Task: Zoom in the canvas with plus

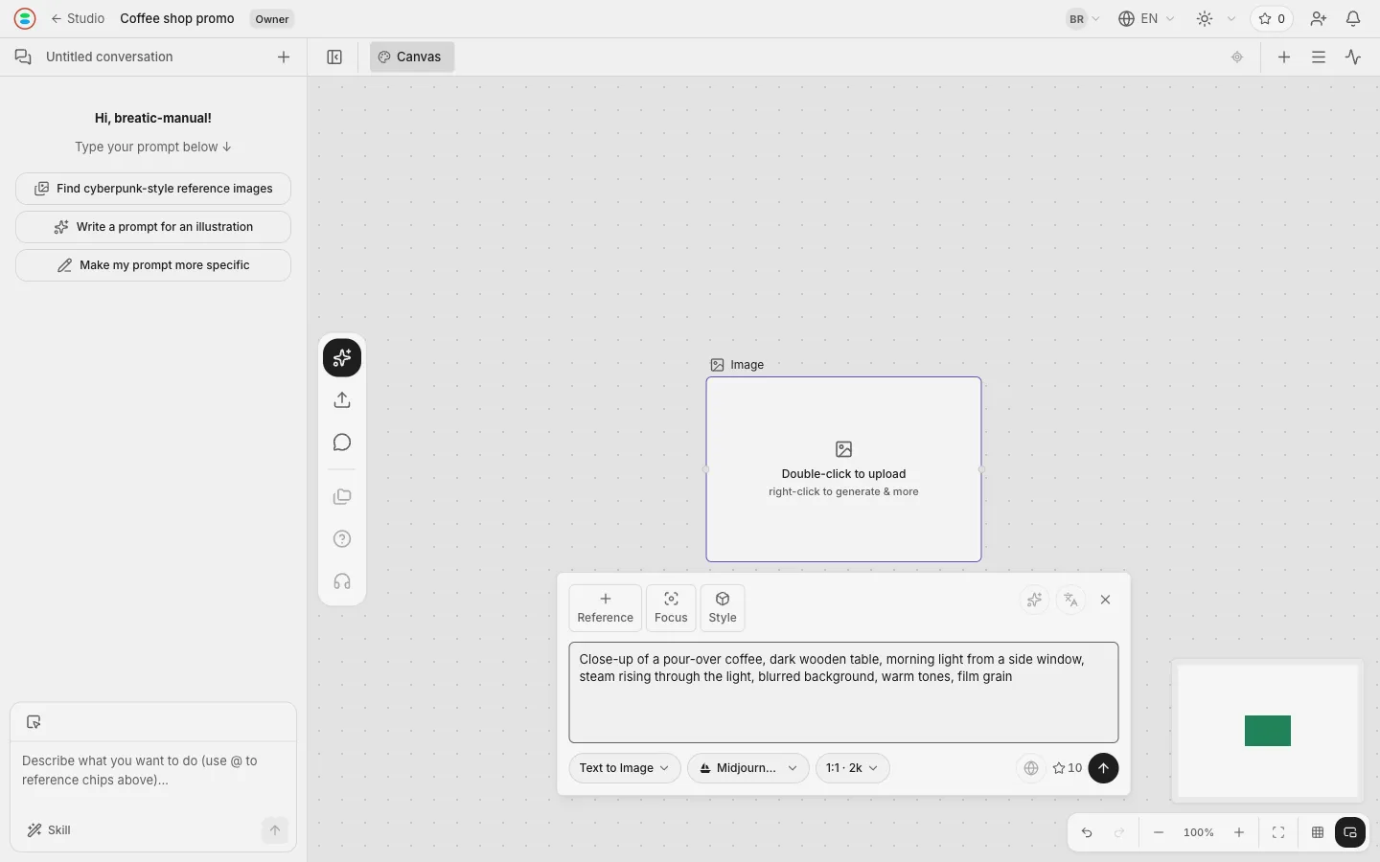Action: click(1239, 832)
